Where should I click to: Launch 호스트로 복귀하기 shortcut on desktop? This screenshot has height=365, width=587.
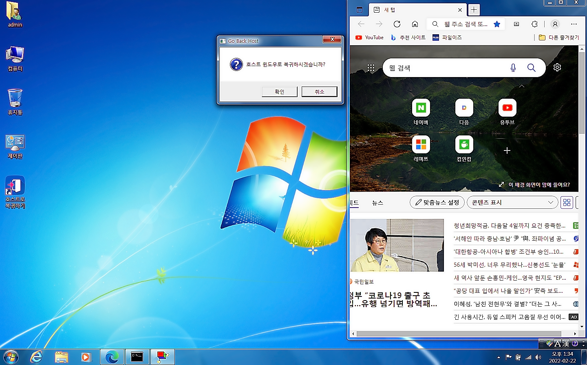tap(15, 192)
